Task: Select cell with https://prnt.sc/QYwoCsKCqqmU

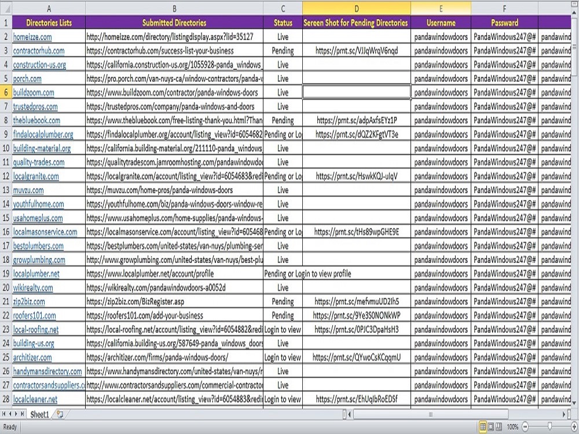Action: 356,357
